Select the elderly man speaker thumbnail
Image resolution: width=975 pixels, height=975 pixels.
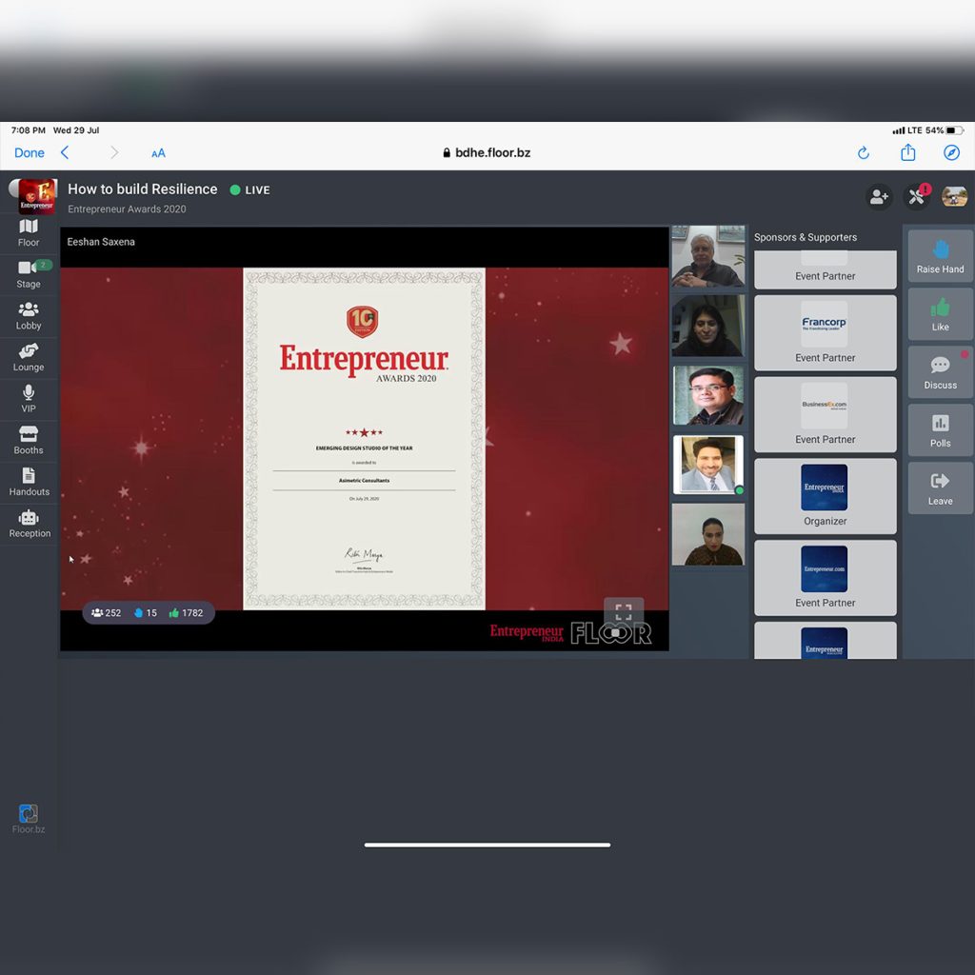[708, 256]
